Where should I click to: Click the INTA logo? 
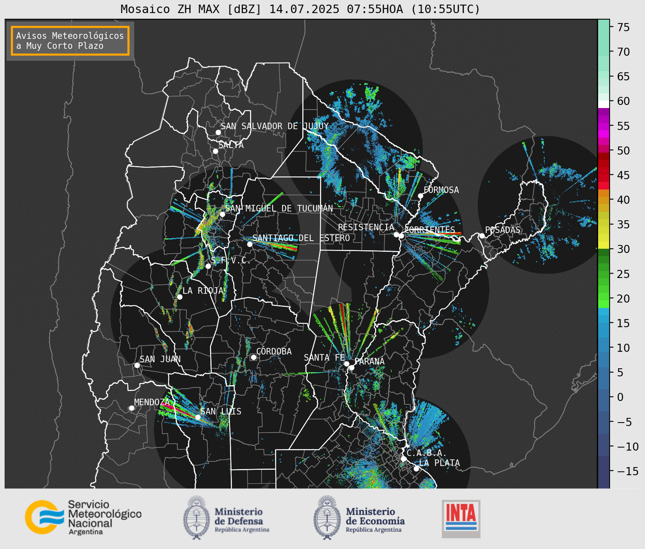(461, 519)
